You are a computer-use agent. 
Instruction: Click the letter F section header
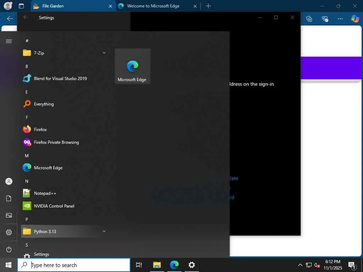27,118
